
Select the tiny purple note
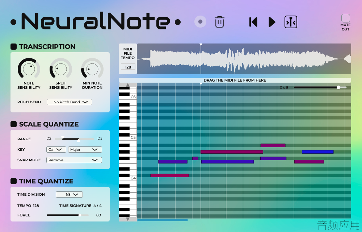click(x=195, y=158)
